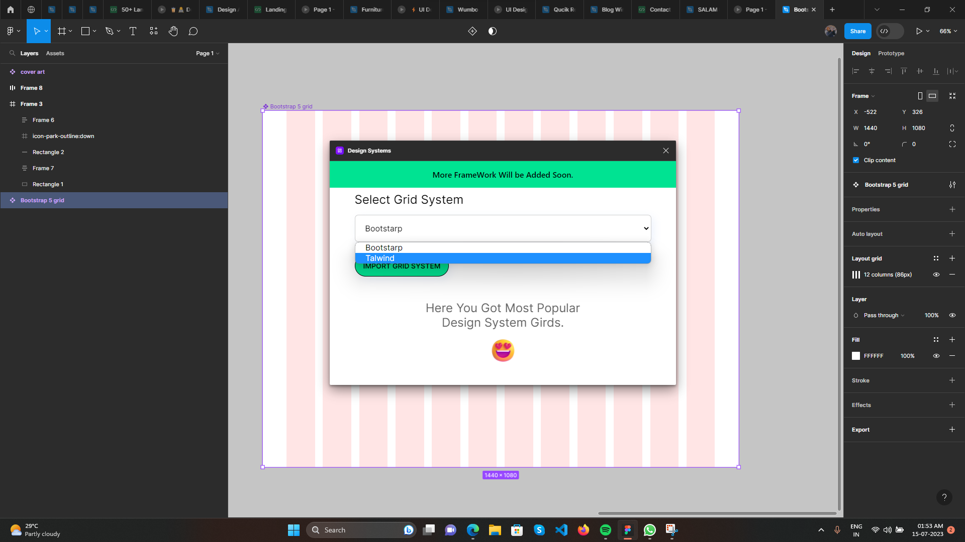
Task: Uncheck Clip content checkbox
Action: click(856, 160)
